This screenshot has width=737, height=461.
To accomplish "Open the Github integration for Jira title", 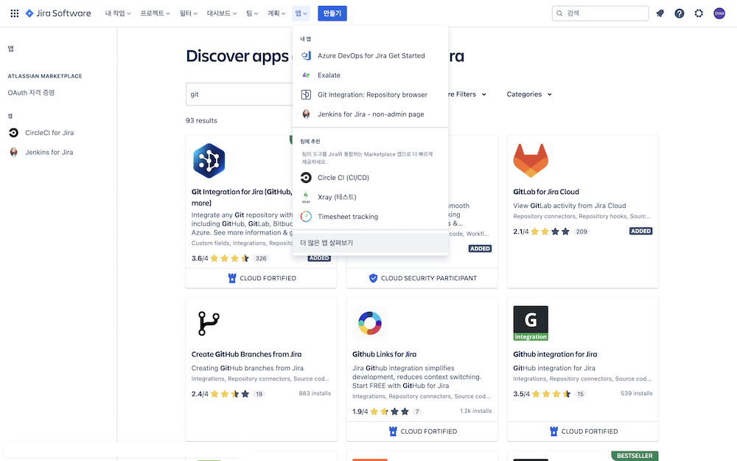I will [555, 354].
